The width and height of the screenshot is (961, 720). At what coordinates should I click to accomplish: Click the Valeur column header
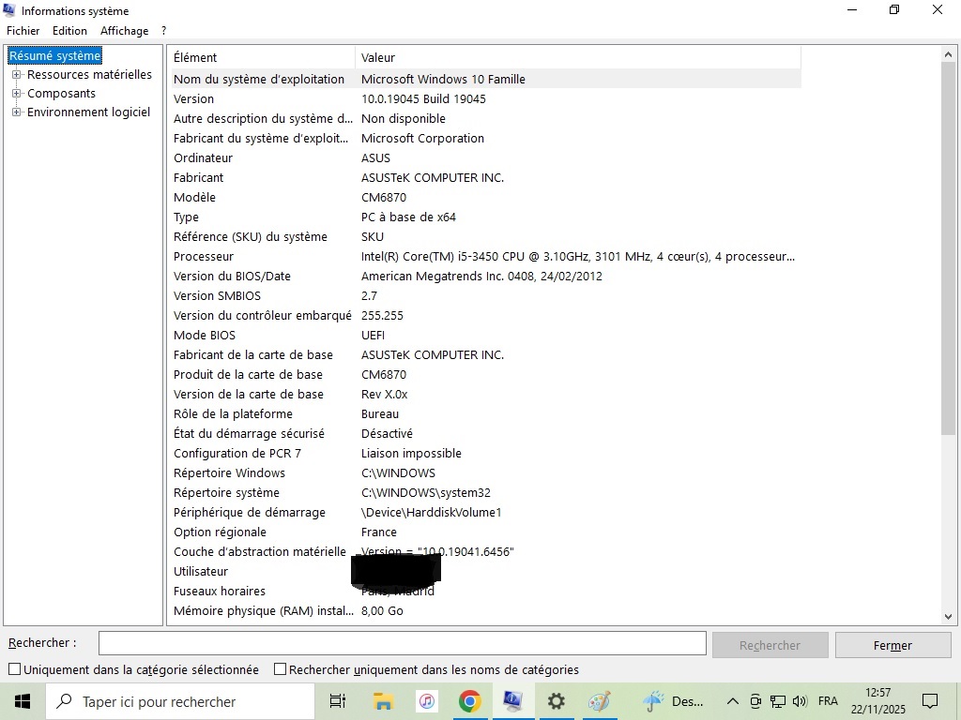(x=578, y=57)
